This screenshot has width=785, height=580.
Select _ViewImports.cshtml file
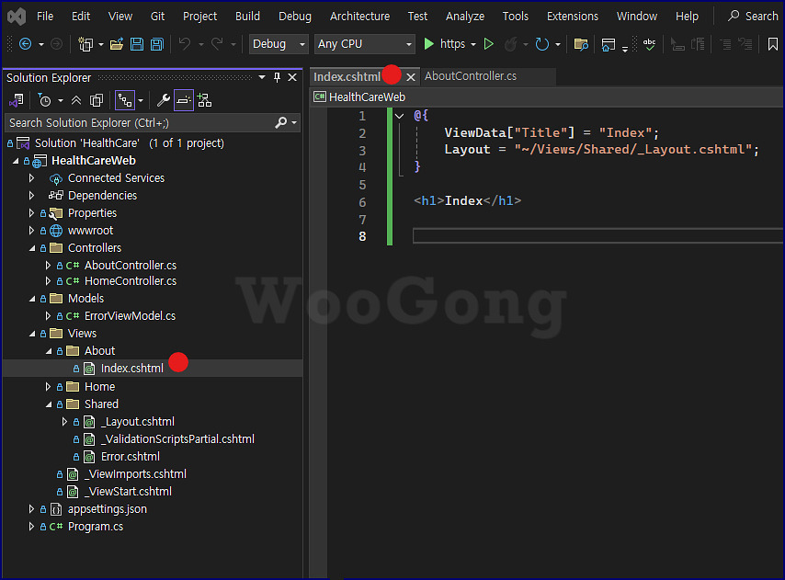[135, 474]
